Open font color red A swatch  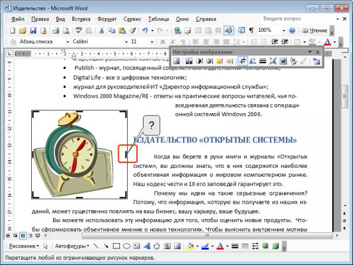[328, 42]
